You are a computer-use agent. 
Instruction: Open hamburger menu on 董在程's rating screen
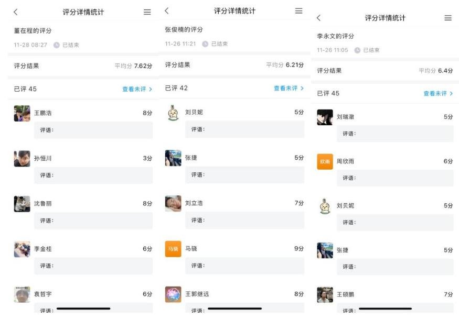147,12
